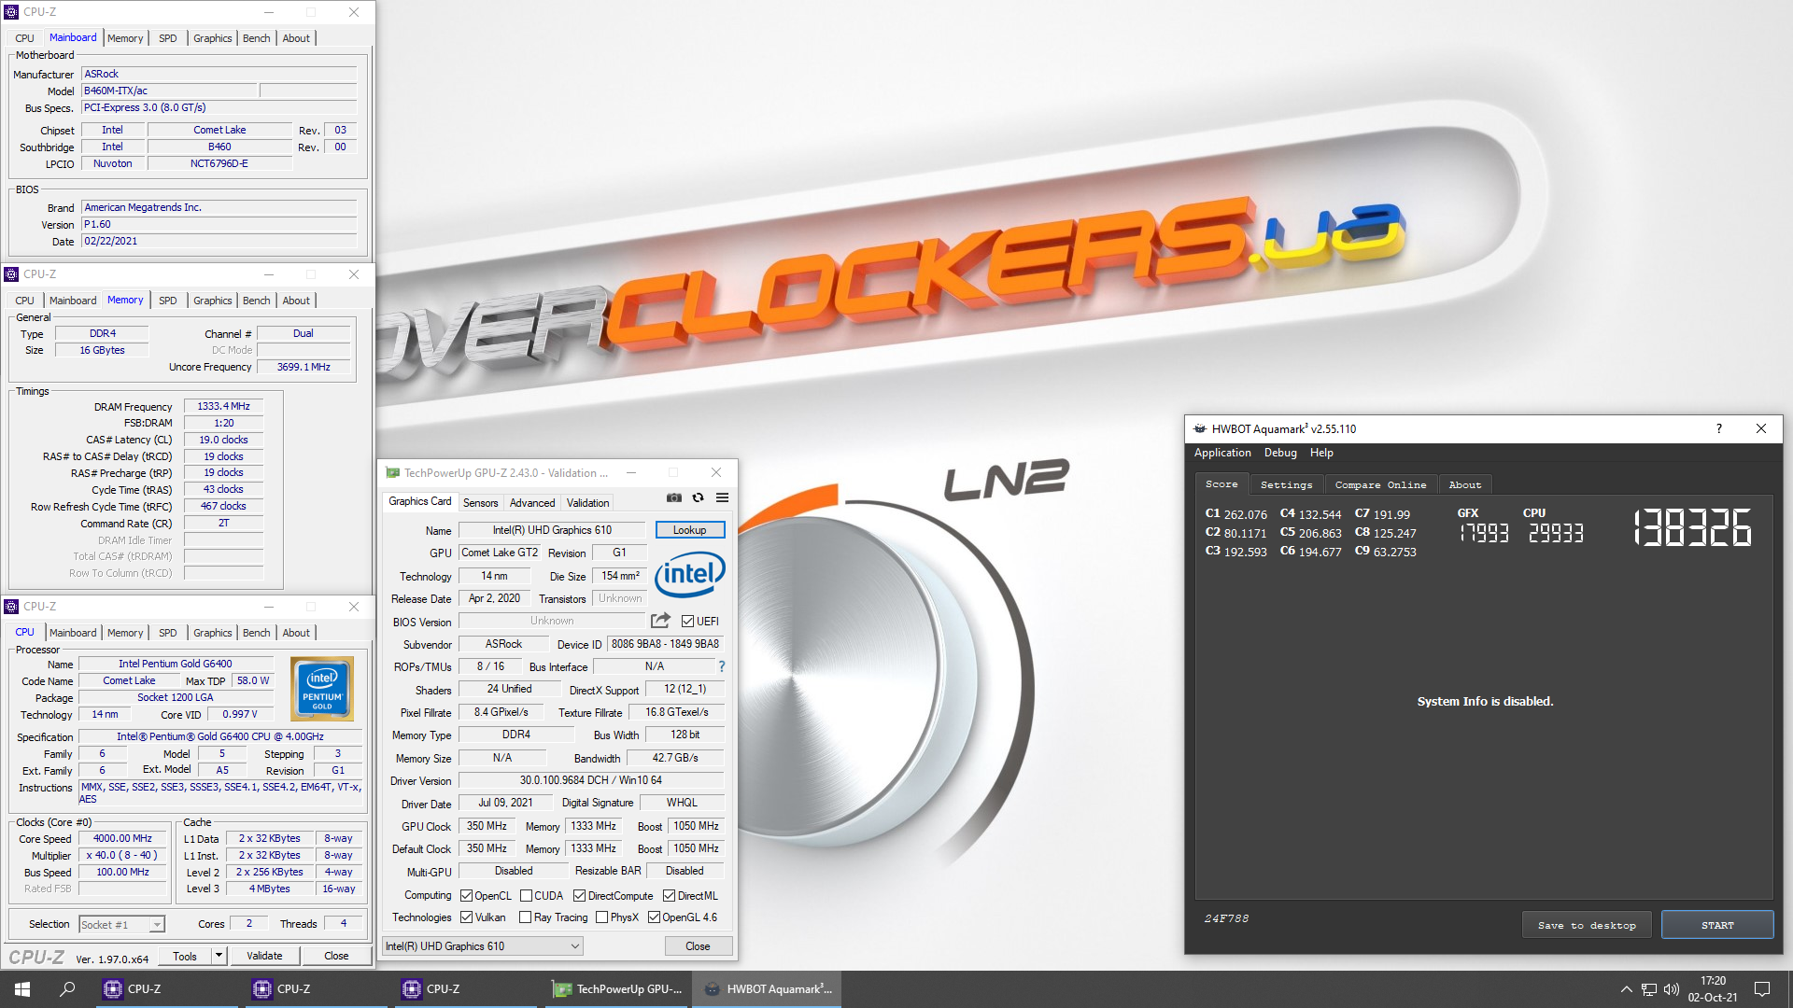This screenshot has height=1008, width=1793.
Task: Toggle the Vulkan checkbox
Action: tap(466, 917)
